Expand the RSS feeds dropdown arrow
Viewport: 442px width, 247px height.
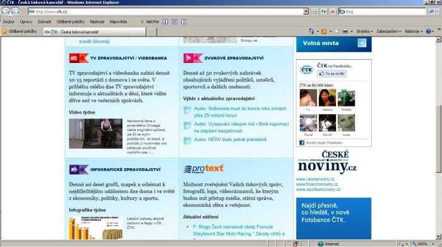330,32
